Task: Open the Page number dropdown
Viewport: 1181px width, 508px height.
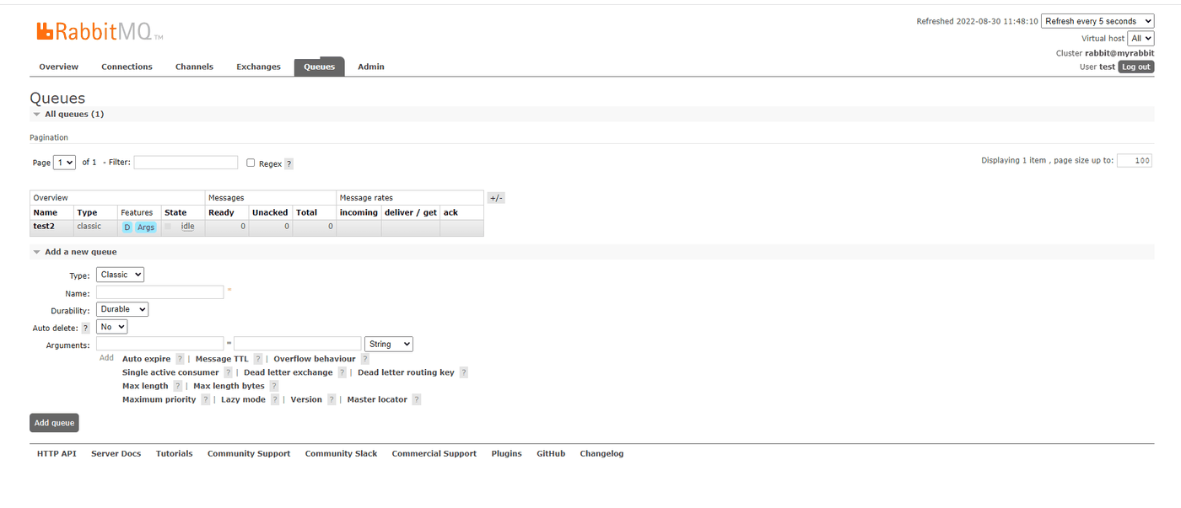Action: (x=65, y=162)
